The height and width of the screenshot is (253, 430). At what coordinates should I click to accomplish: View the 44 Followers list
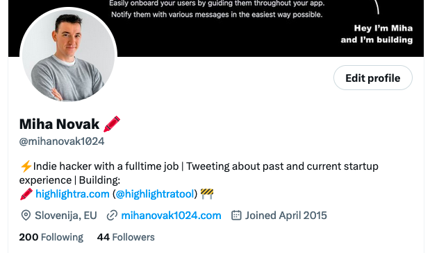click(x=126, y=237)
